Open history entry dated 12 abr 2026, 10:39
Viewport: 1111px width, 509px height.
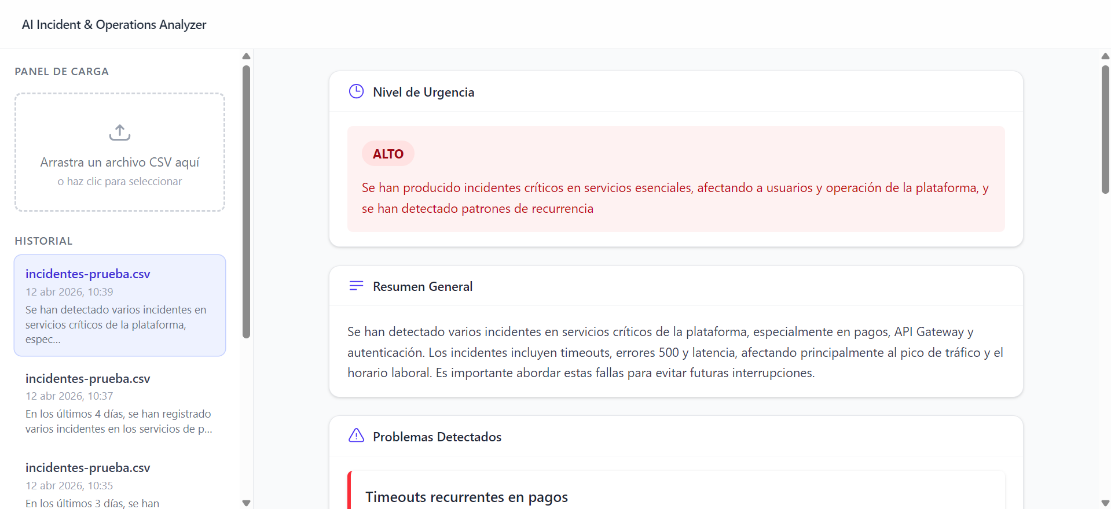pos(120,305)
